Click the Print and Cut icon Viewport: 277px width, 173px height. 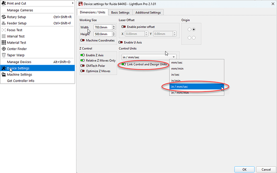pyautogui.click(x=4, y=3)
